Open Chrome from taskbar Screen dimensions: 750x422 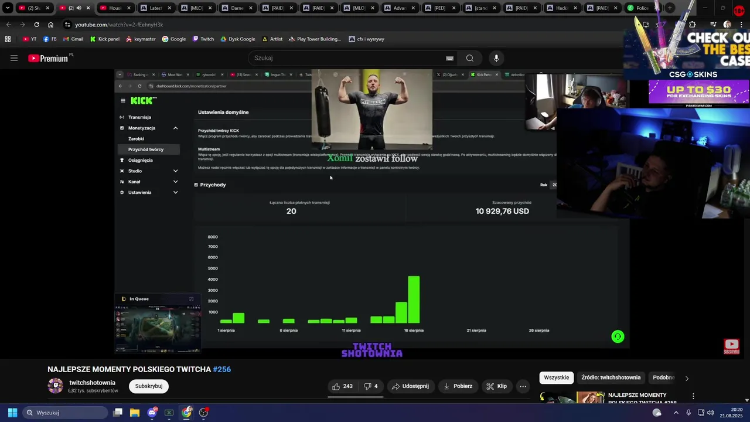186,413
